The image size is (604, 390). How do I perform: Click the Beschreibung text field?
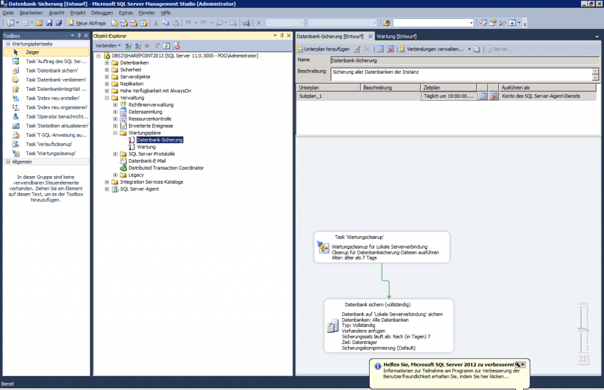point(461,74)
